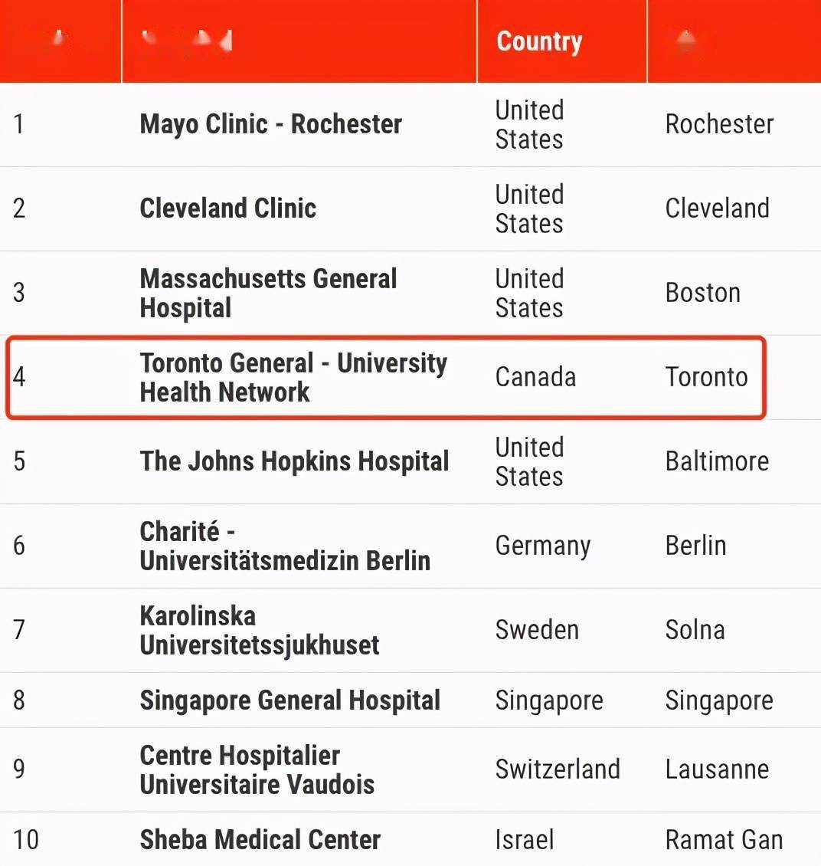Sort by the Country column header
This screenshot has height=866, width=821.
click(539, 41)
